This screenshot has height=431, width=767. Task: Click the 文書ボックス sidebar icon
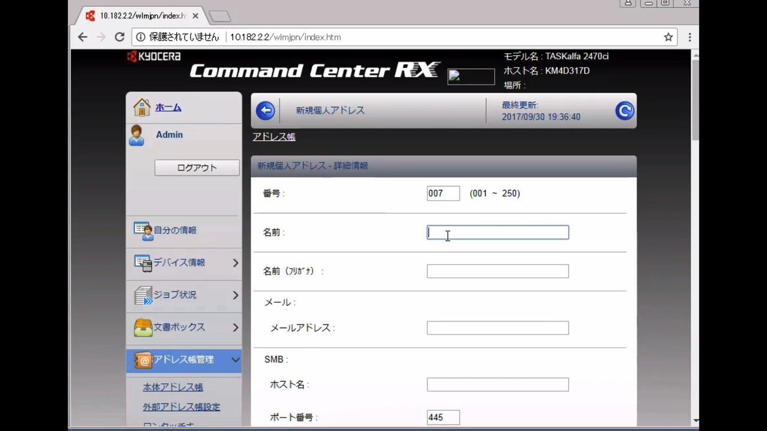[143, 327]
